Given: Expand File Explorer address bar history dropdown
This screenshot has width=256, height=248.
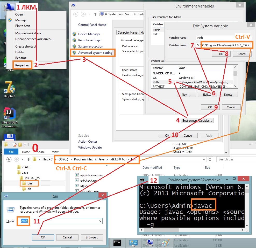Looking at the screenshot, I should (x=204, y=159).
